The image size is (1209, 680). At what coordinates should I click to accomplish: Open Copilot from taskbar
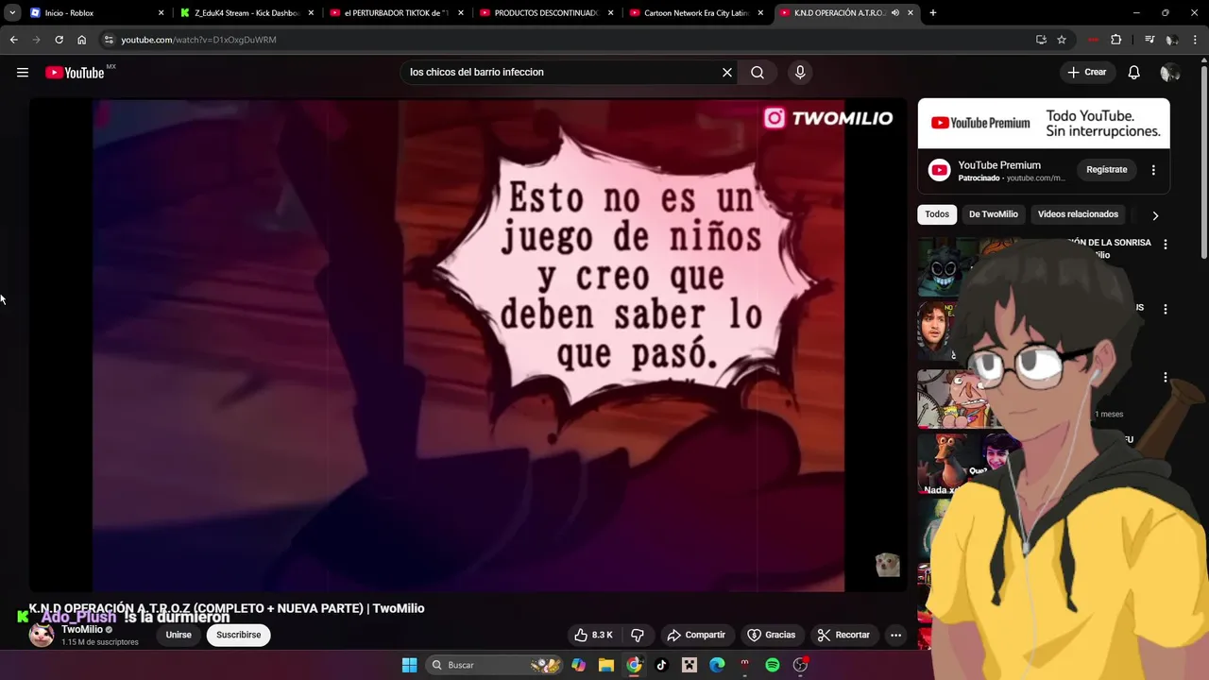578,665
